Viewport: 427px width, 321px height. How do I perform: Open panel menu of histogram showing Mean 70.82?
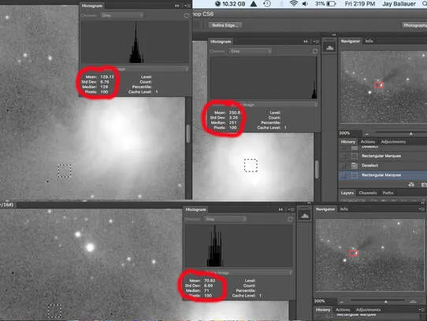click(x=291, y=209)
